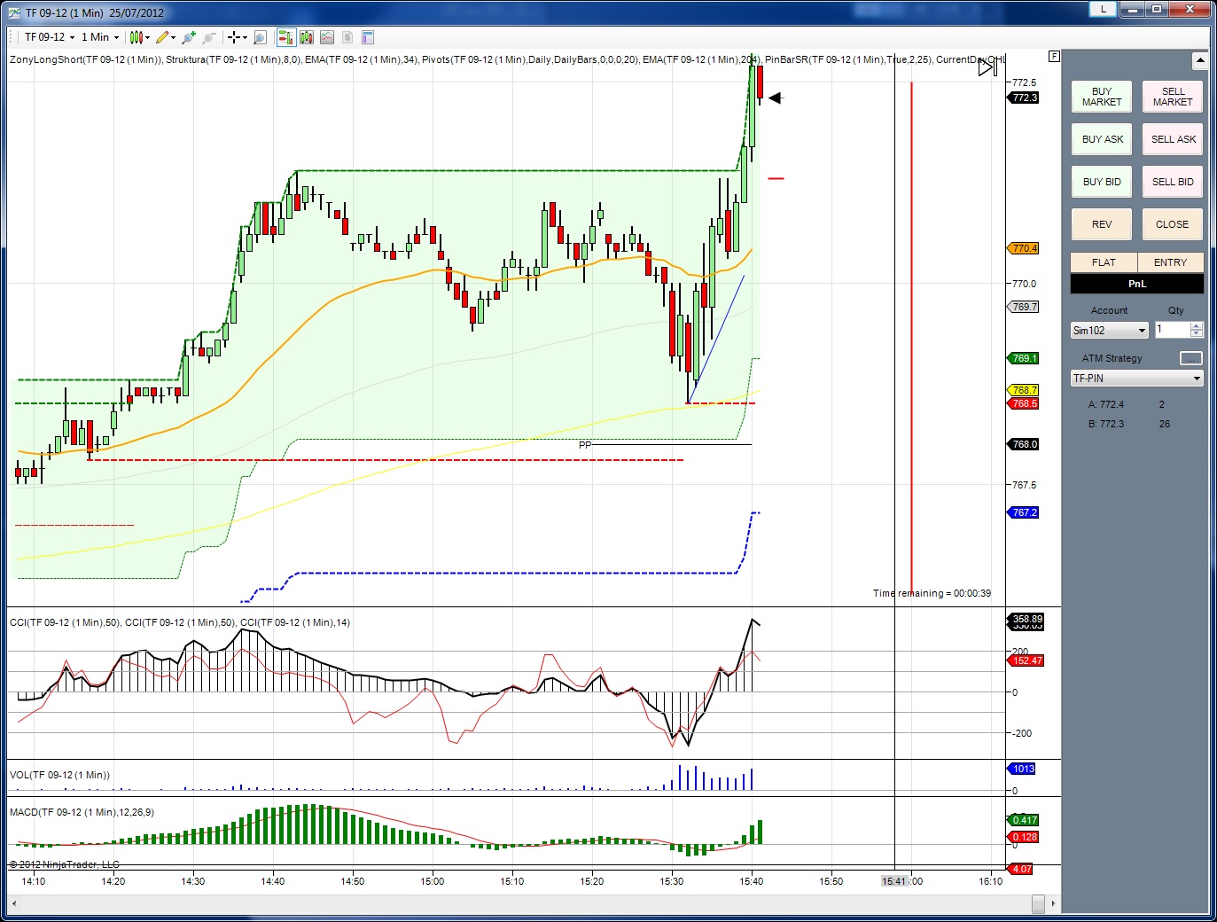Image resolution: width=1217 pixels, height=922 pixels.
Task: Click the F button at chart corner
Action: pyautogui.click(x=1054, y=56)
